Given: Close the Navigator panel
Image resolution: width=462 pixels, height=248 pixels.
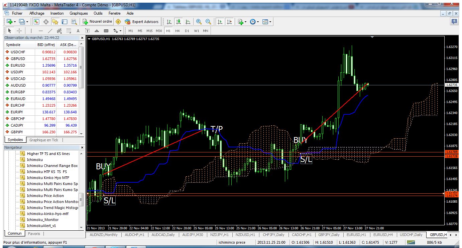Looking at the screenshot, I should click(x=82, y=147).
